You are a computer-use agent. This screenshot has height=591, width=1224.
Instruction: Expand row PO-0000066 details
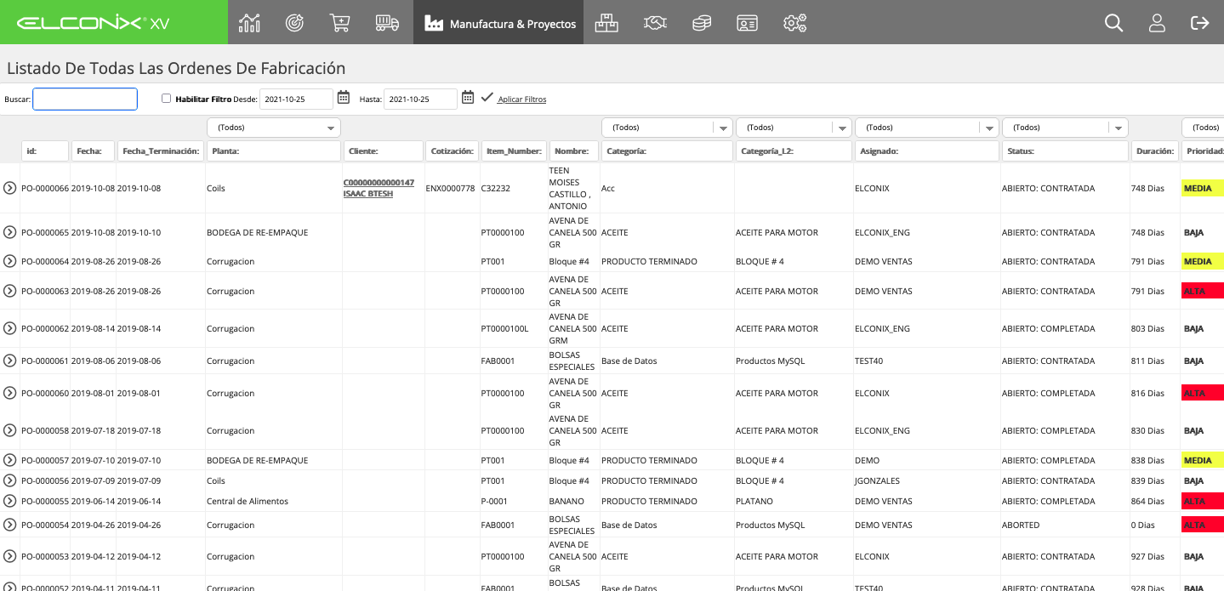coord(10,188)
